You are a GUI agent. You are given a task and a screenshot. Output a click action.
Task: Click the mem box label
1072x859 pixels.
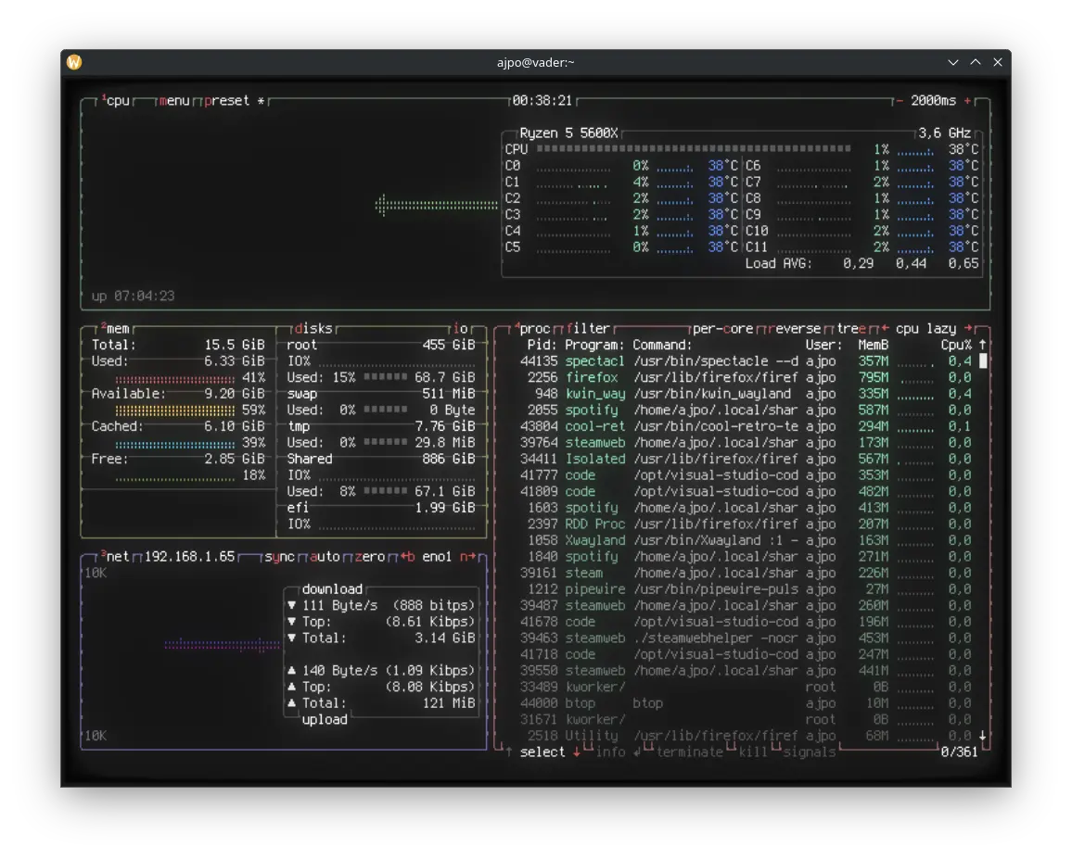[x=115, y=329]
